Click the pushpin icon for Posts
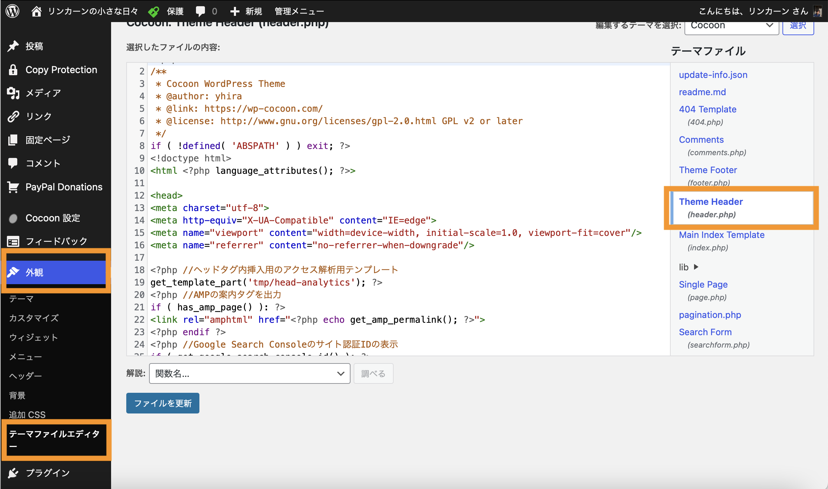Viewport: 828px width, 489px height. pyautogui.click(x=13, y=46)
